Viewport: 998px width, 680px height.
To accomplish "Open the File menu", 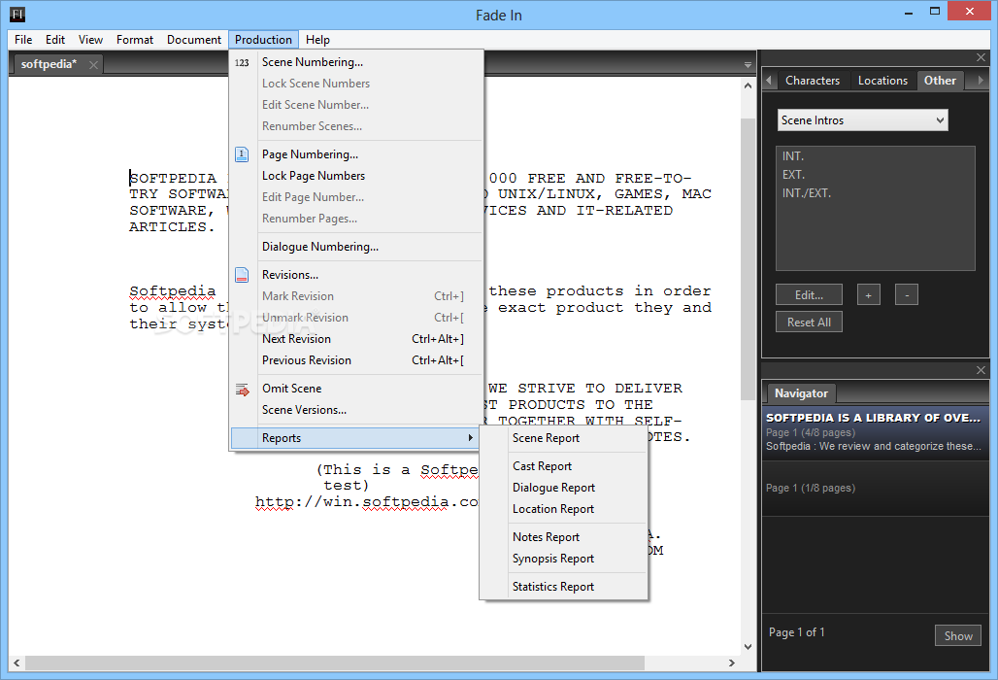I will coord(23,40).
